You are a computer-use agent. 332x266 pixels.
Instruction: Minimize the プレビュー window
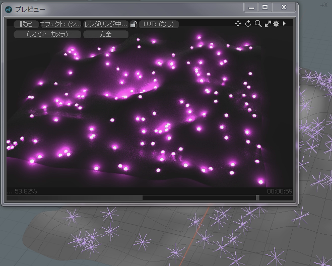pyautogui.click(x=251, y=7)
